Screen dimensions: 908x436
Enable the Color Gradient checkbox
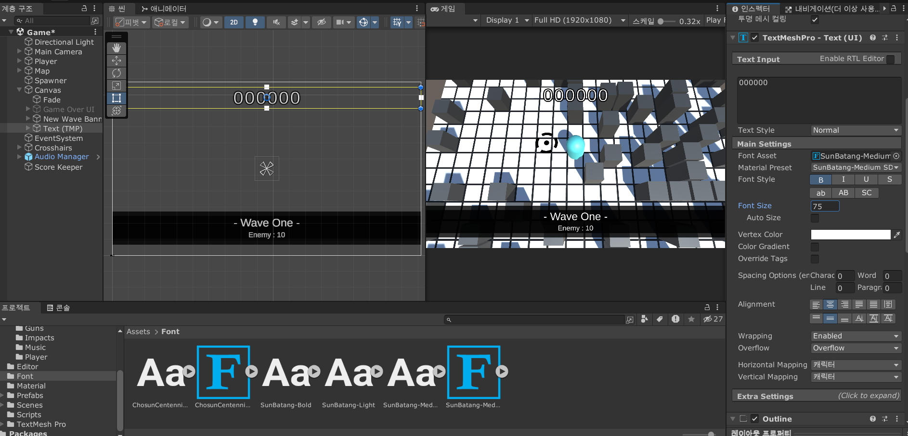click(x=815, y=247)
